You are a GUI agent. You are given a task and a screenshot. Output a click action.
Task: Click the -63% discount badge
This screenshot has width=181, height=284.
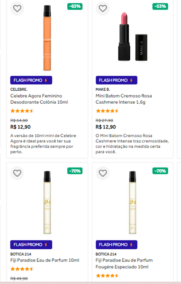click(75, 6)
